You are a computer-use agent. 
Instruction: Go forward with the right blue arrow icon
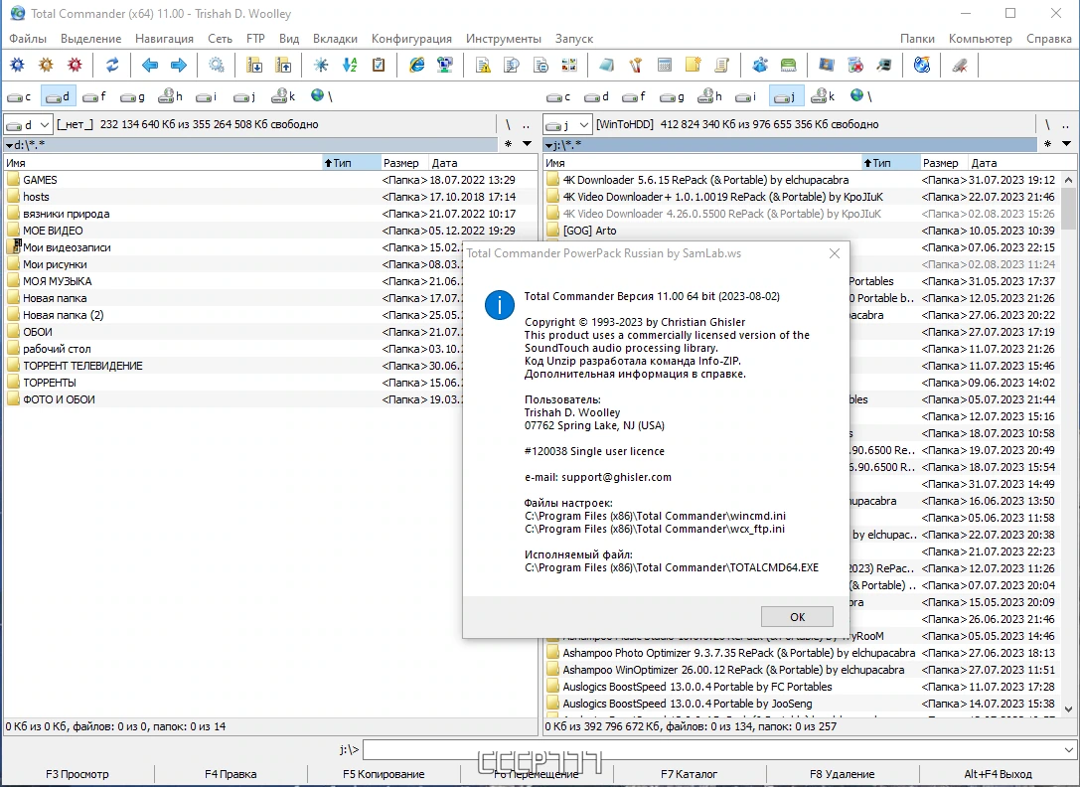coord(179,66)
